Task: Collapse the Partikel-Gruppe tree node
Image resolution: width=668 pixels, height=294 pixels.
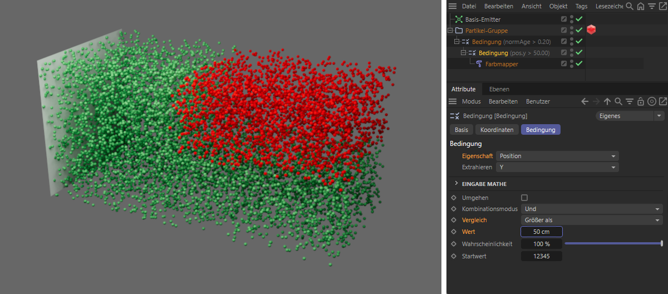Action: pos(450,31)
